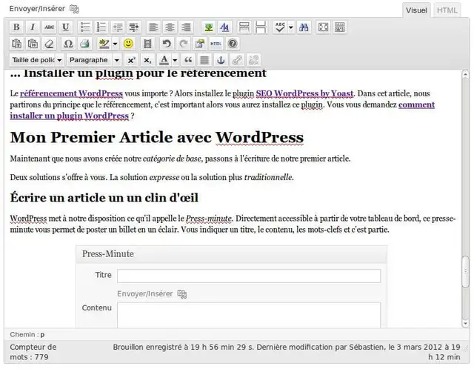Click the print icon
This screenshot has width=474, height=369.
click(85, 44)
